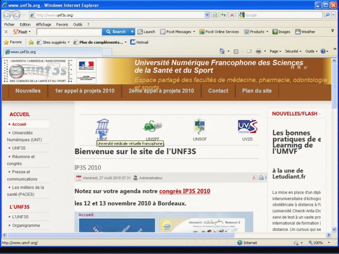The image size is (339, 254).
Task: Click the Nouvelles navigation item
Action: (28, 90)
